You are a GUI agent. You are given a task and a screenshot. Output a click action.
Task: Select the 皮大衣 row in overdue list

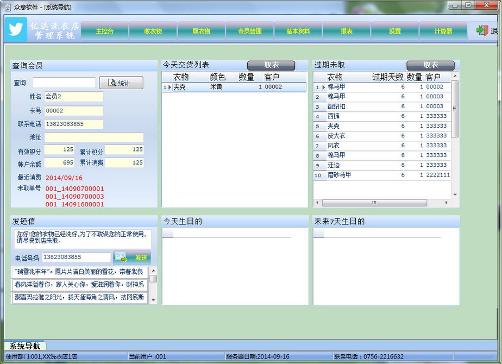[336, 136]
